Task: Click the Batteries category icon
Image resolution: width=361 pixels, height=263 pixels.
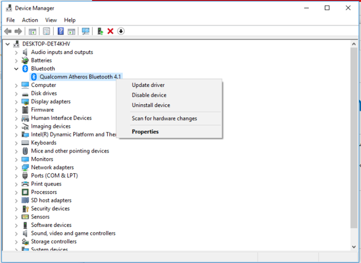Action: point(25,60)
